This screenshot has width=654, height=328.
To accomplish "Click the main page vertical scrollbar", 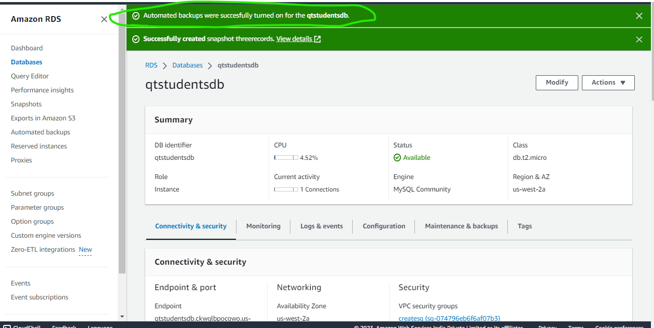I will point(651,52).
